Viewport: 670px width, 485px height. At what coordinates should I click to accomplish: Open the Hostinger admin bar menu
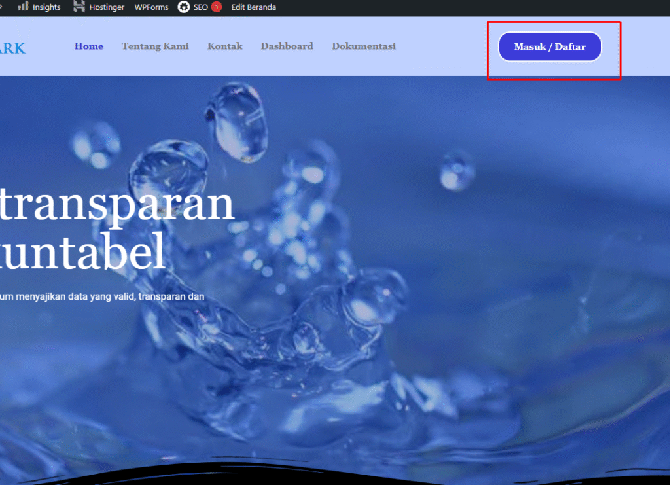point(107,7)
